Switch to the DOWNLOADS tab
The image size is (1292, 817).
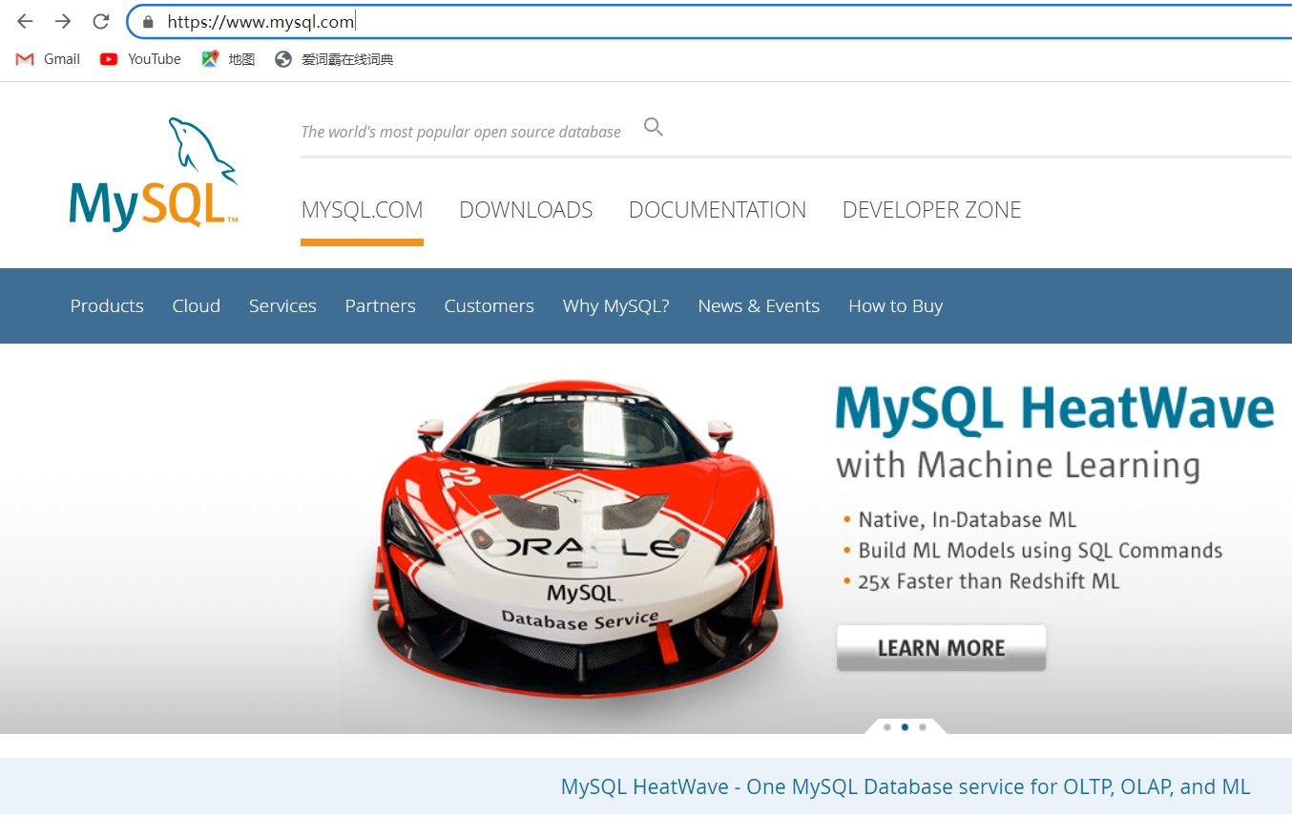(x=526, y=210)
